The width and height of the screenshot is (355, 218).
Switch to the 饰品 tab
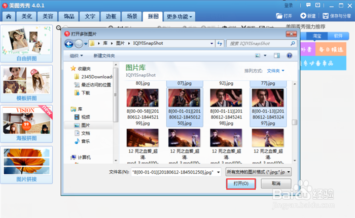point(69,16)
